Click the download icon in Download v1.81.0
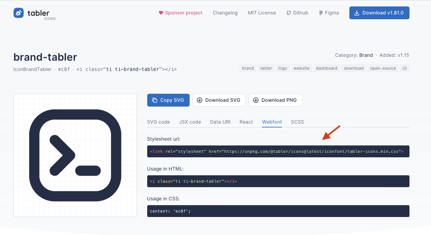The height and width of the screenshot is (235, 431). 356,13
